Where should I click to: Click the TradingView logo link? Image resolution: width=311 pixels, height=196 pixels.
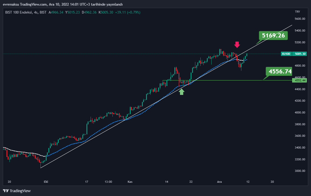(17, 191)
